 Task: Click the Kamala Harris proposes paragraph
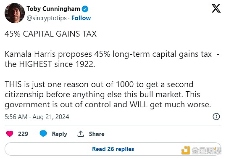pyautogui.click(x=112, y=59)
